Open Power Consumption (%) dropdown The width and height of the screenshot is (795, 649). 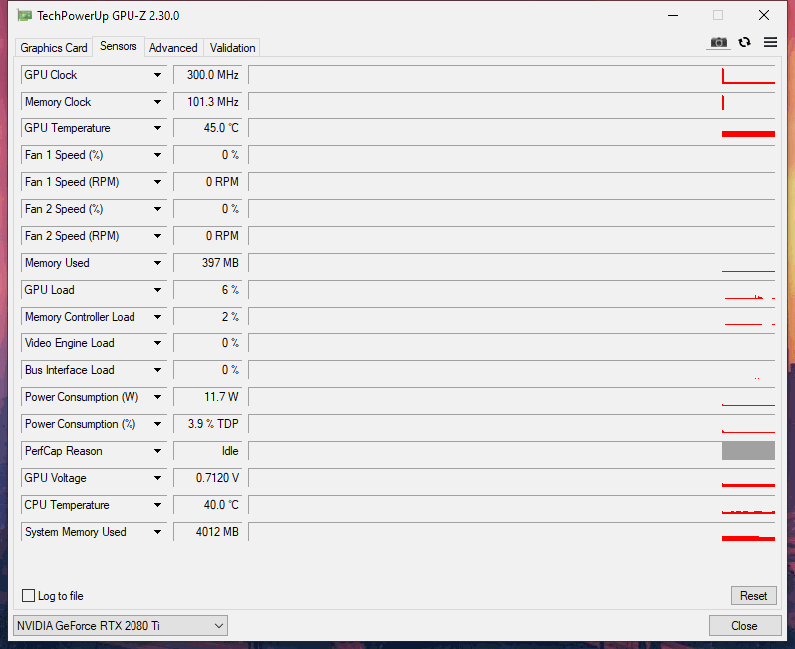point(157,424)
